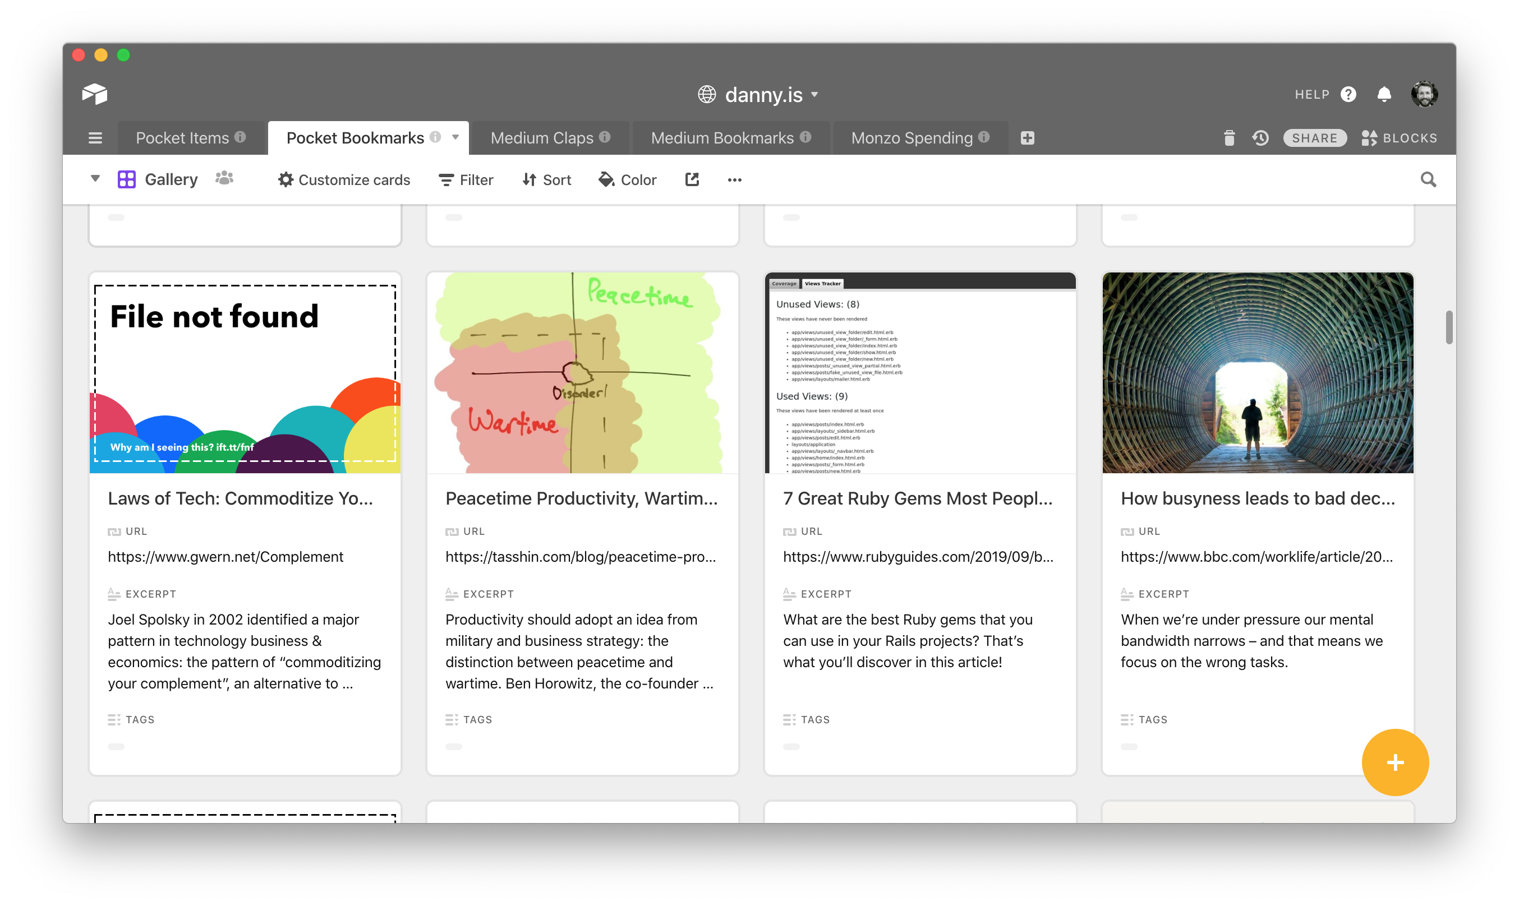Add a new table with plus icon
The image size is (1519, 906).
(x=1027, y=138)
